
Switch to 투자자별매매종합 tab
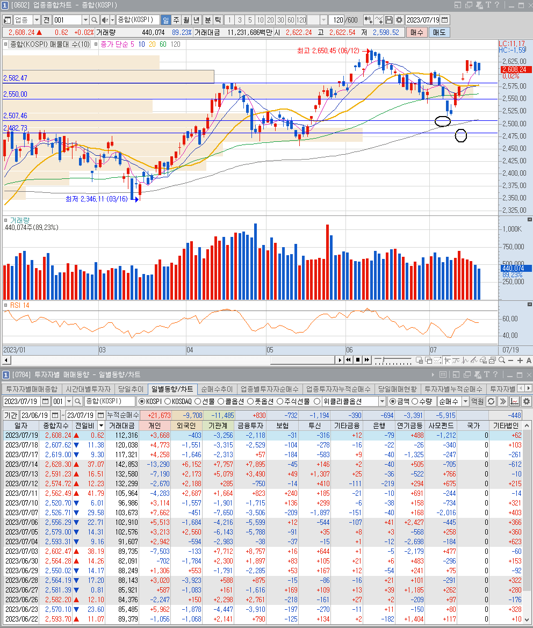(x=32, y=389)
